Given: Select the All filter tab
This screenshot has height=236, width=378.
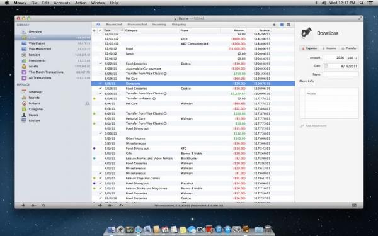Looking at the screenshot, I should click(98, 25).
